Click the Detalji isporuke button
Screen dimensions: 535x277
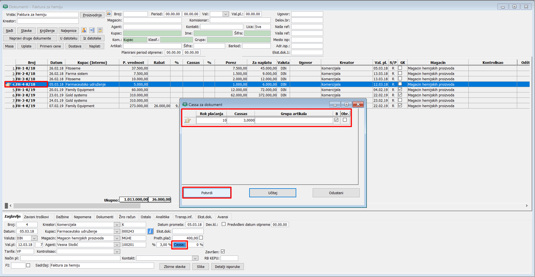tap(227, 267)
